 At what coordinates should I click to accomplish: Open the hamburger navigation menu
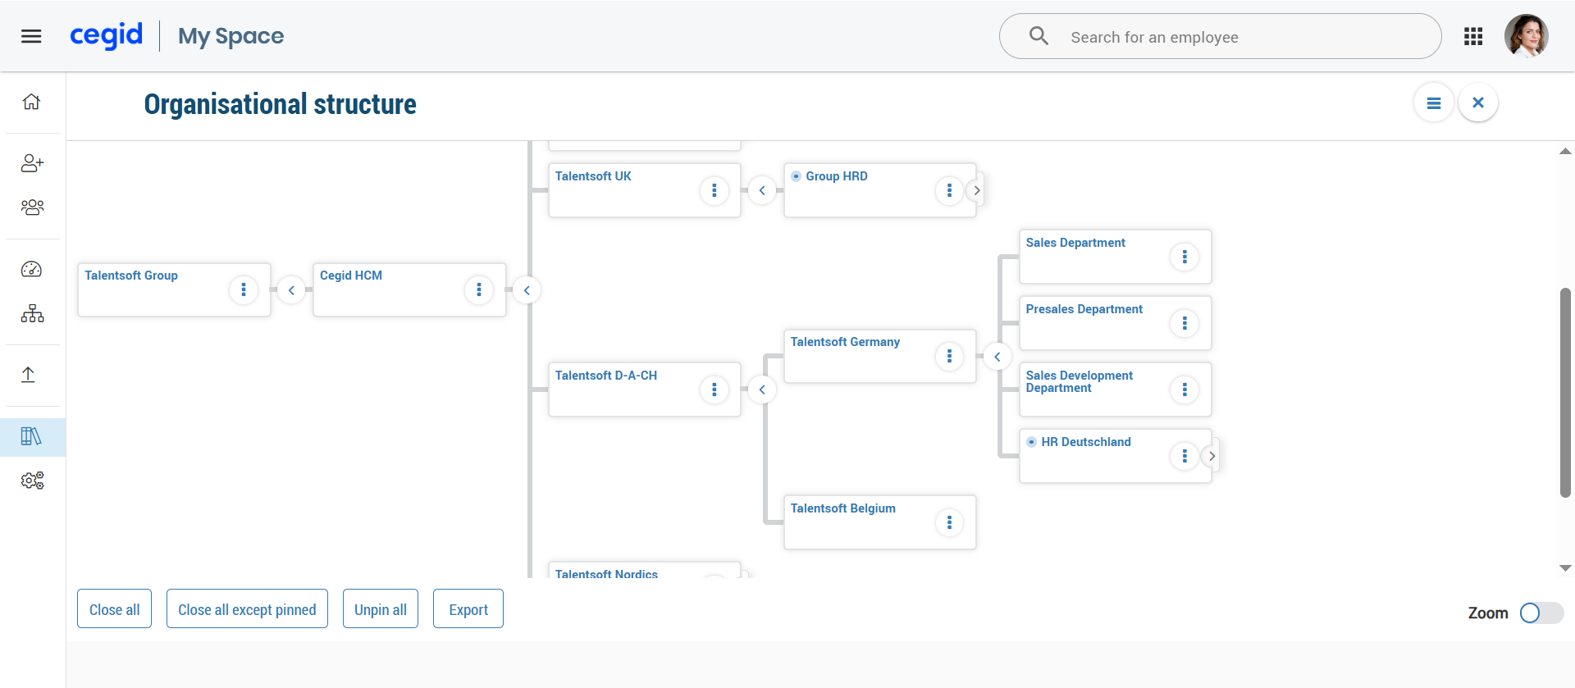coord(31,36)
